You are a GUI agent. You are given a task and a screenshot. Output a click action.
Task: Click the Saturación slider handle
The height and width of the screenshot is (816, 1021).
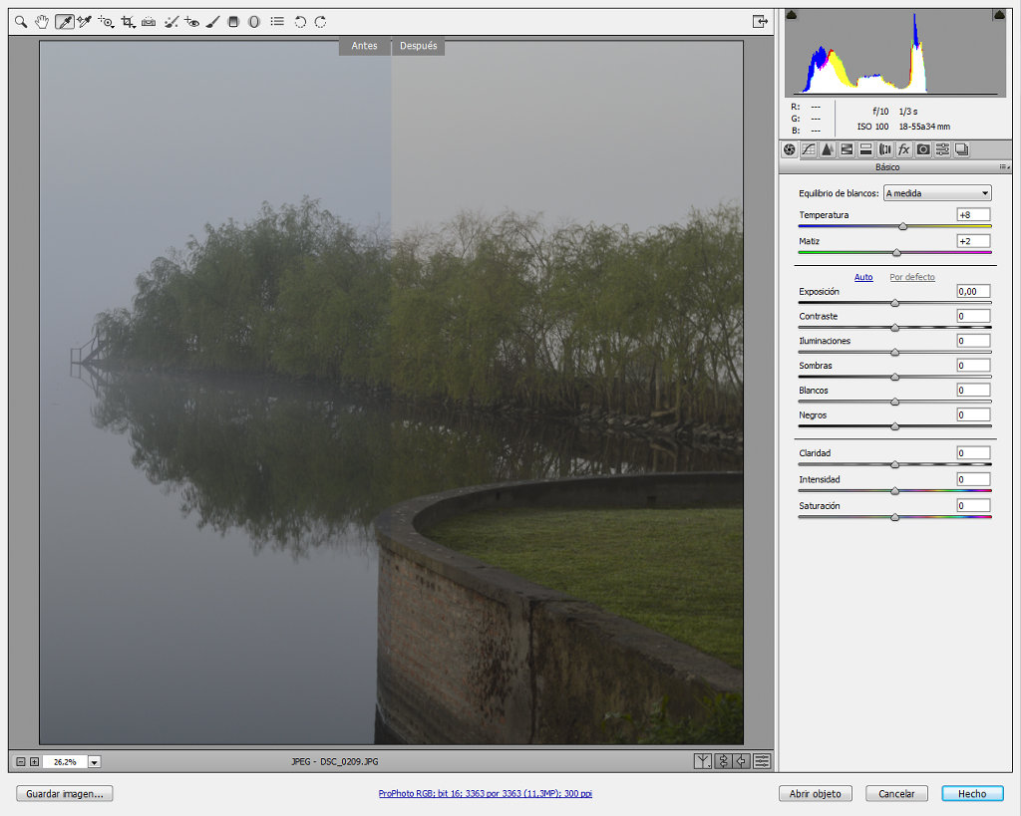tap(894, 517)
